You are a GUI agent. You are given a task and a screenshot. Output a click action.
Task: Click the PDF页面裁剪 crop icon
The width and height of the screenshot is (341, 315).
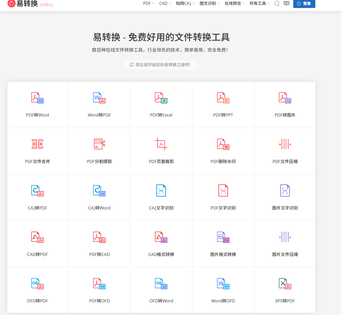click(161, 144)
